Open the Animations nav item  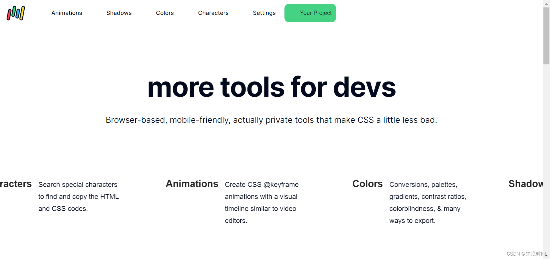pyautogui.click(x=67, y=13)
